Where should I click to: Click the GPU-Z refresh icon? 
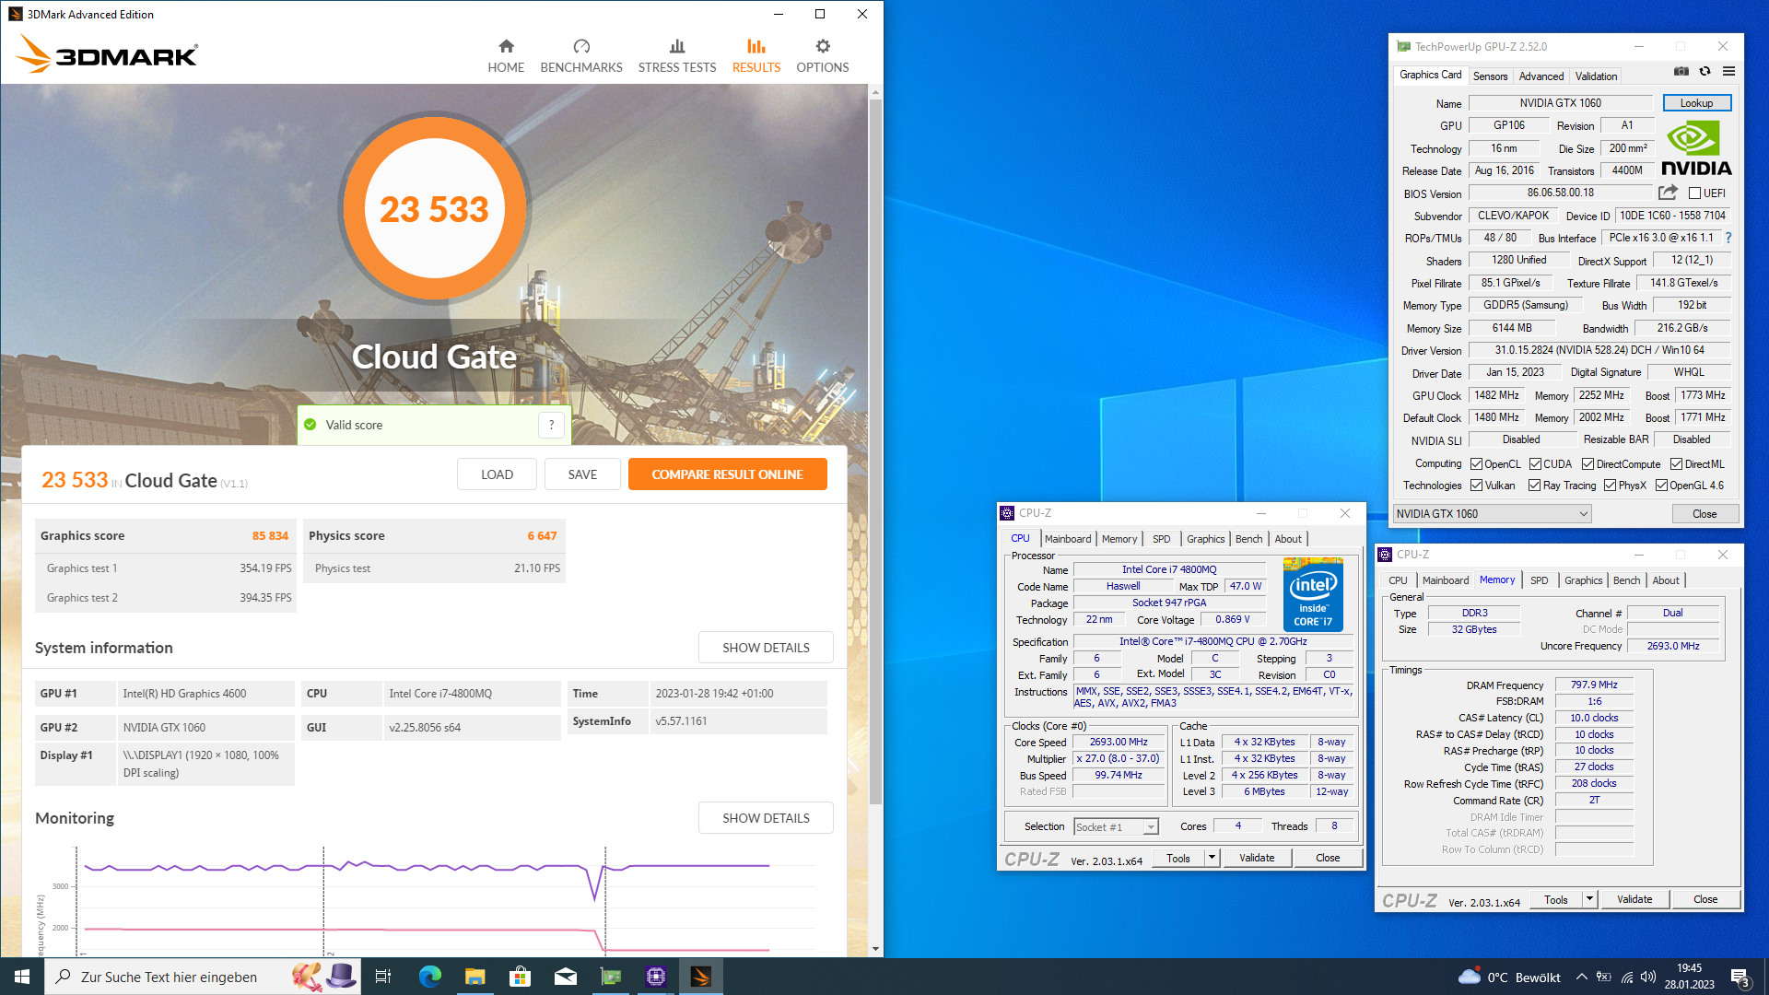1705,72
